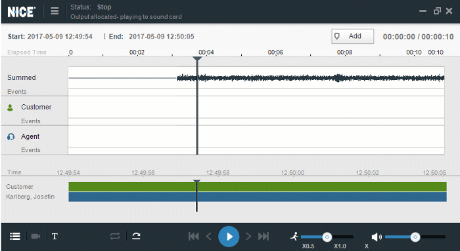Adjust the volume slider handle

pyautogui.click(x=415, y=237)
